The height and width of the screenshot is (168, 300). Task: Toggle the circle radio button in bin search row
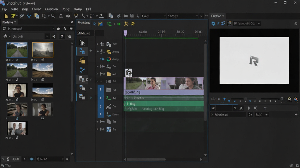pyautogui.click(x=4, y=29)
